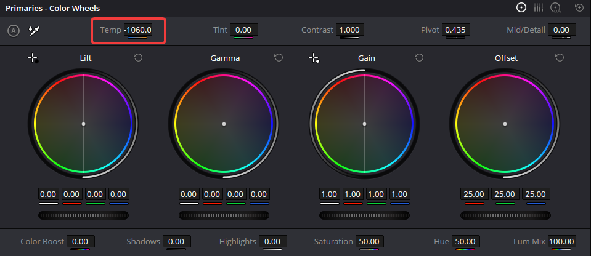591x256 pixels.
Task: Reset the Gain wheel
Action: click(419, 58)
